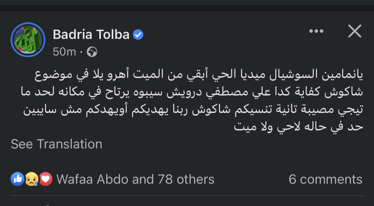
Task: Click the post line starting with شاكوش كفاية
Action: click(x=192, y=92)
